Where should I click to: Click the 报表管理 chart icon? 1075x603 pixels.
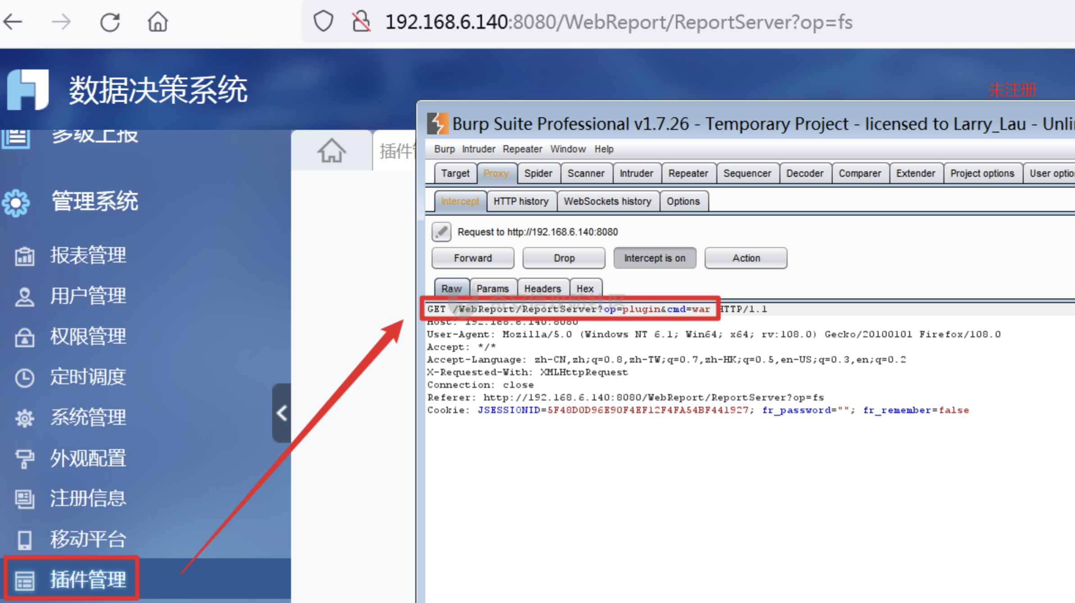point(24,256)
